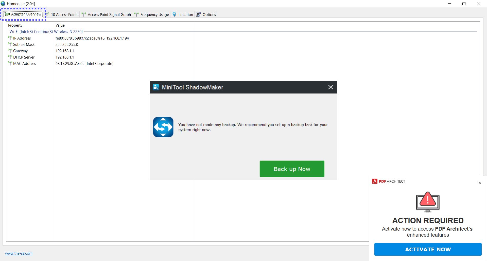Click the ACTION REQUIRED heading
This screenshot has width=487, height=261.
(428, 220)
